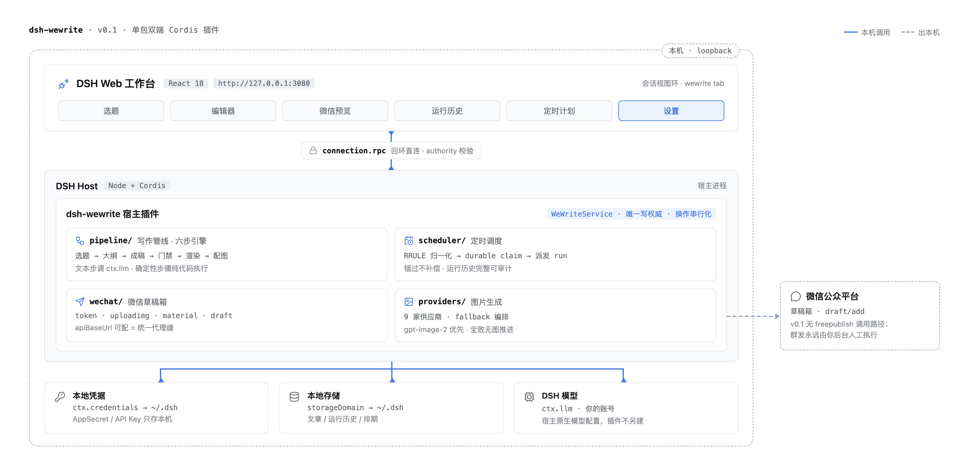The image size is (969, 473).
Task: Click the 本机调用 legend entry
Action: click(x=867, y=33)
